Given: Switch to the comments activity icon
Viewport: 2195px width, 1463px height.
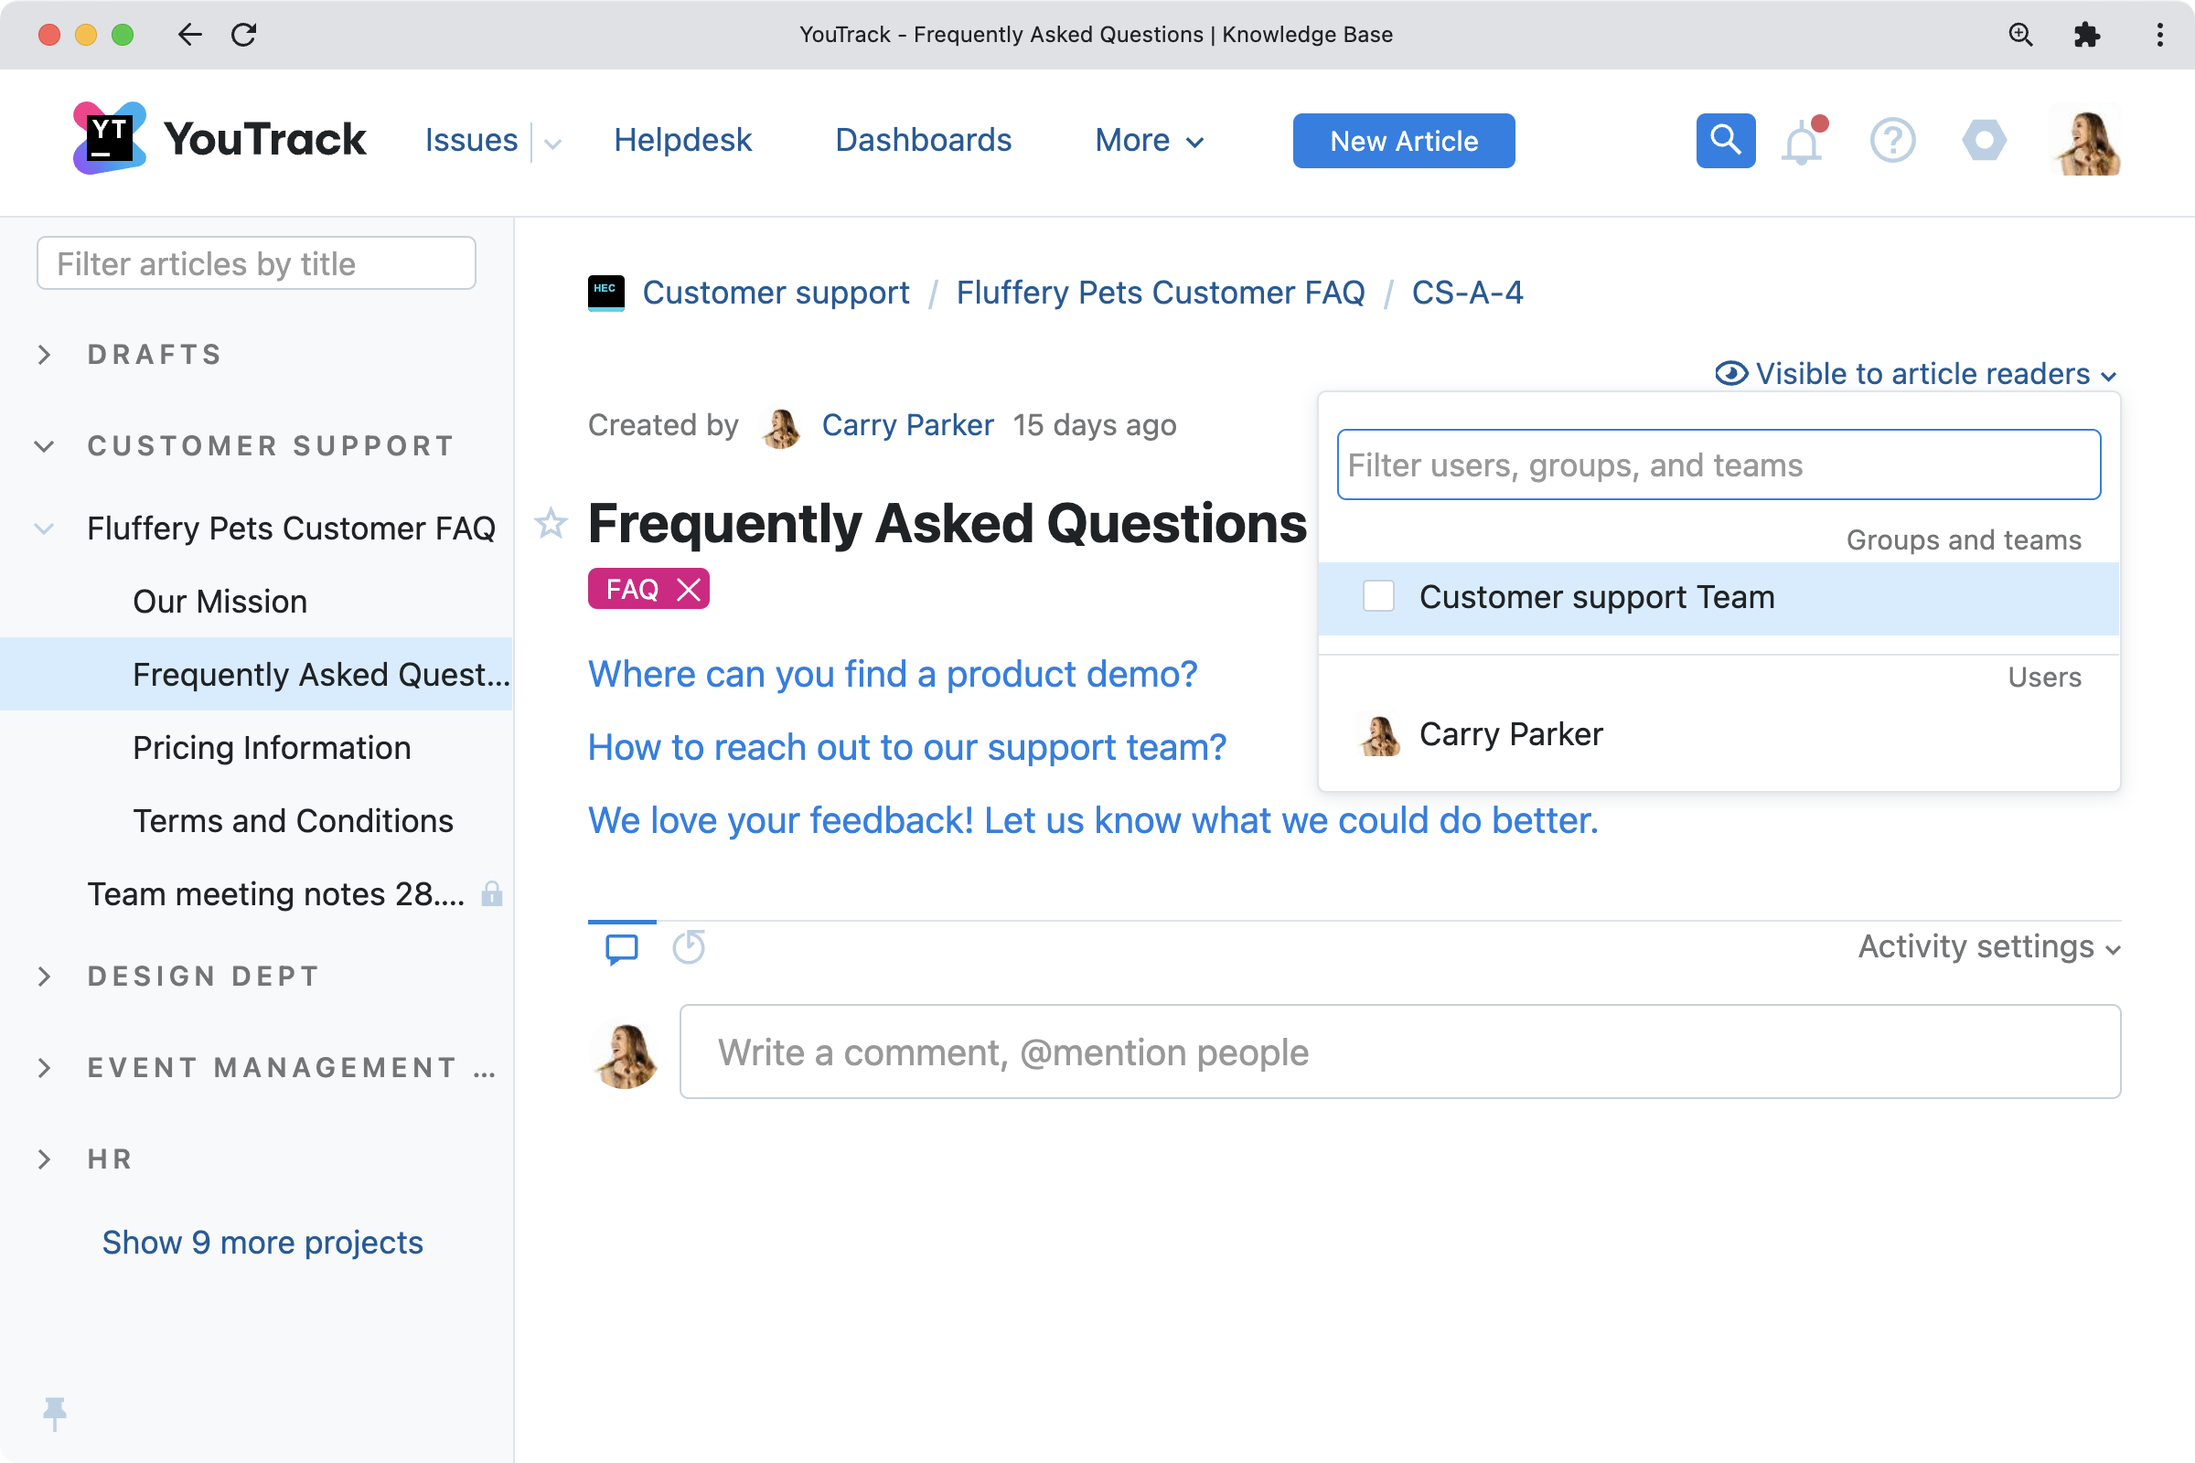Looking at the screenshot, I should (x=622, y=948).
